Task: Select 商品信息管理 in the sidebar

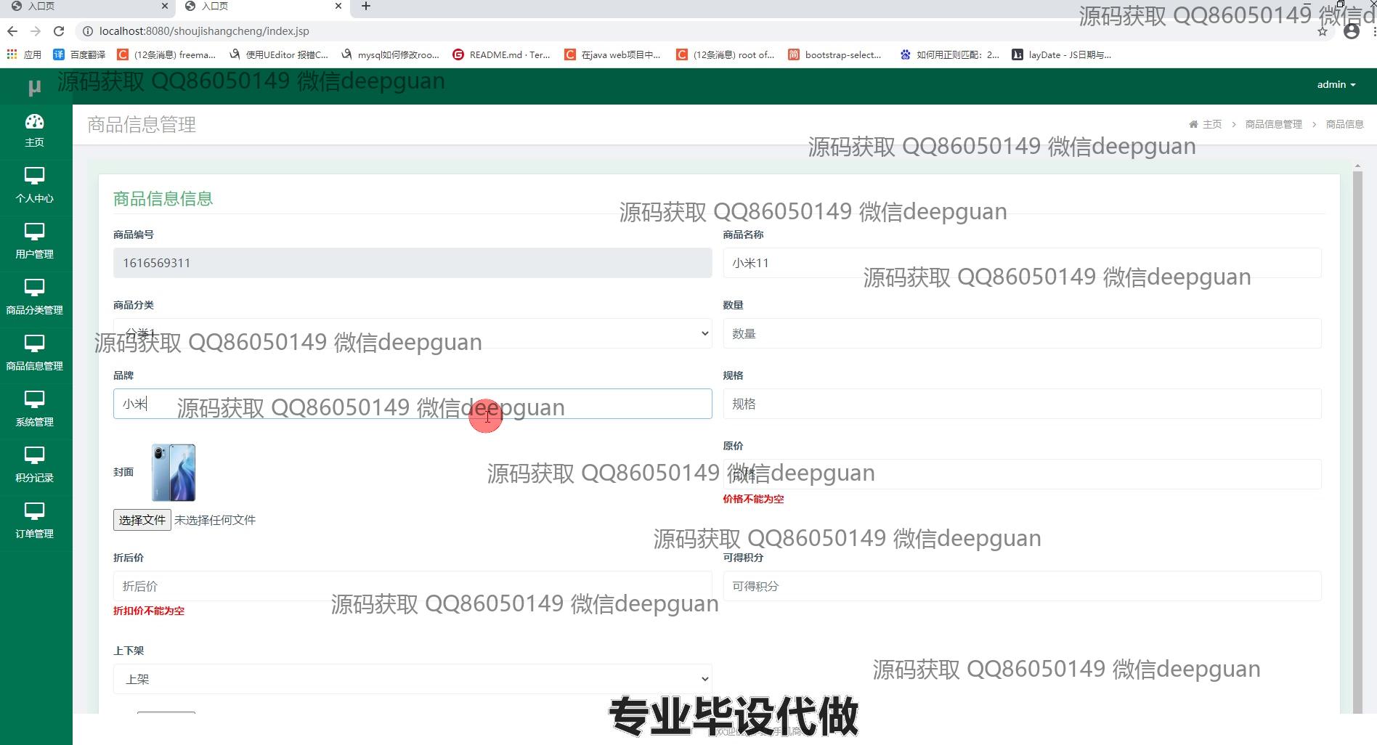Action: [35, 354]
